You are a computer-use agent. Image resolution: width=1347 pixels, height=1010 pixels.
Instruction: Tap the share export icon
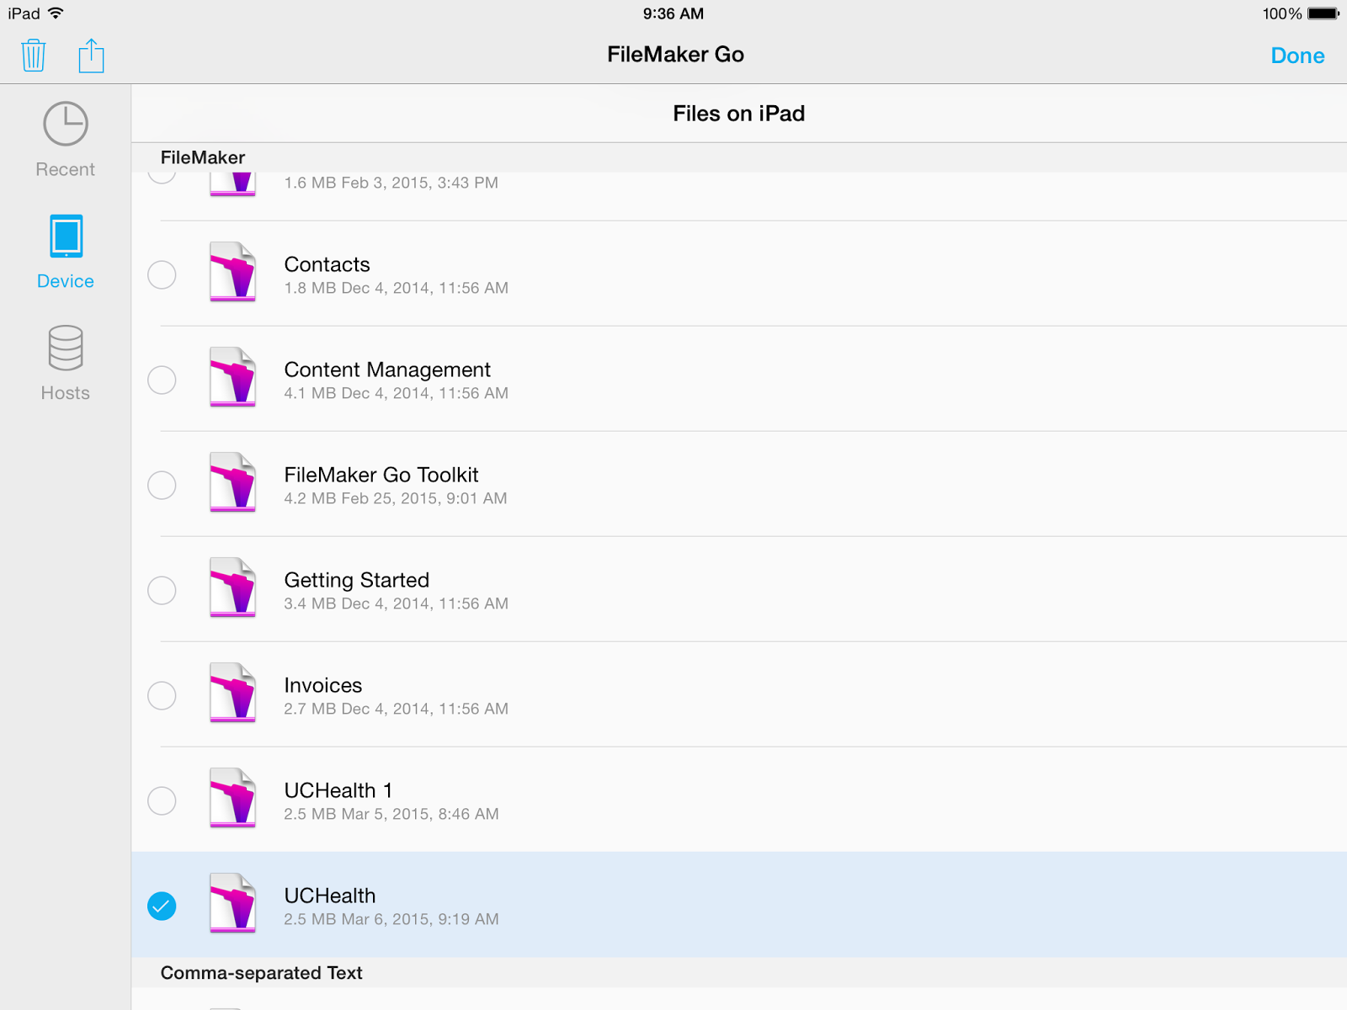[91, 56]
